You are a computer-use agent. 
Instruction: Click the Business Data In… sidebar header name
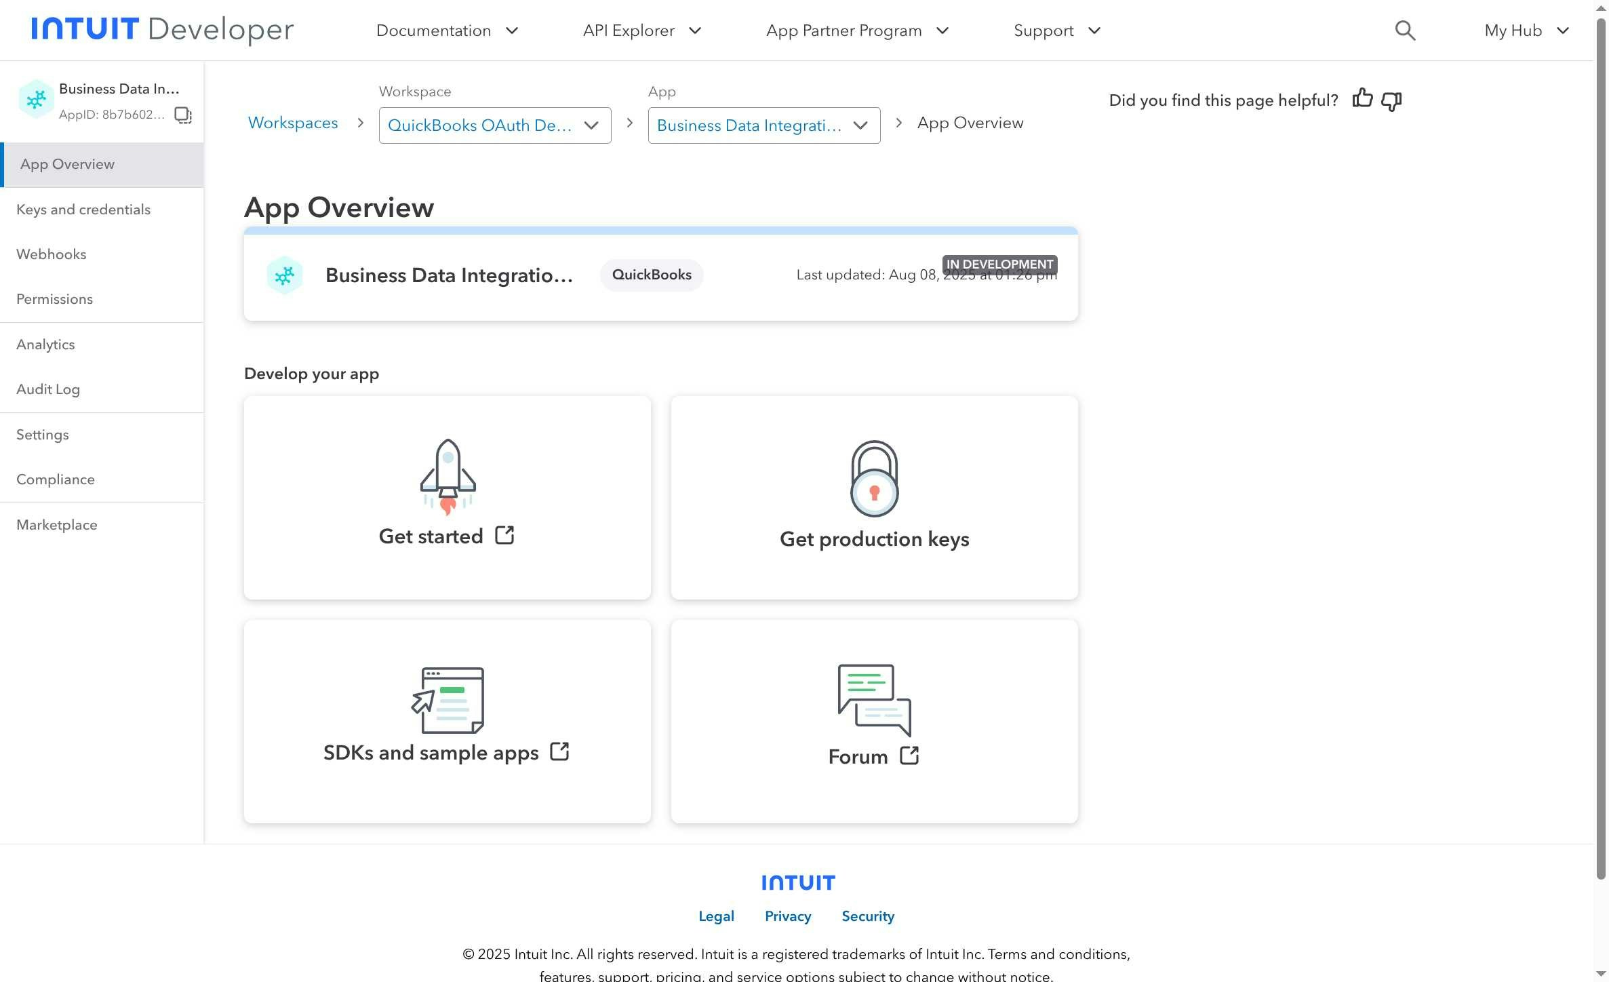[119, 89]
